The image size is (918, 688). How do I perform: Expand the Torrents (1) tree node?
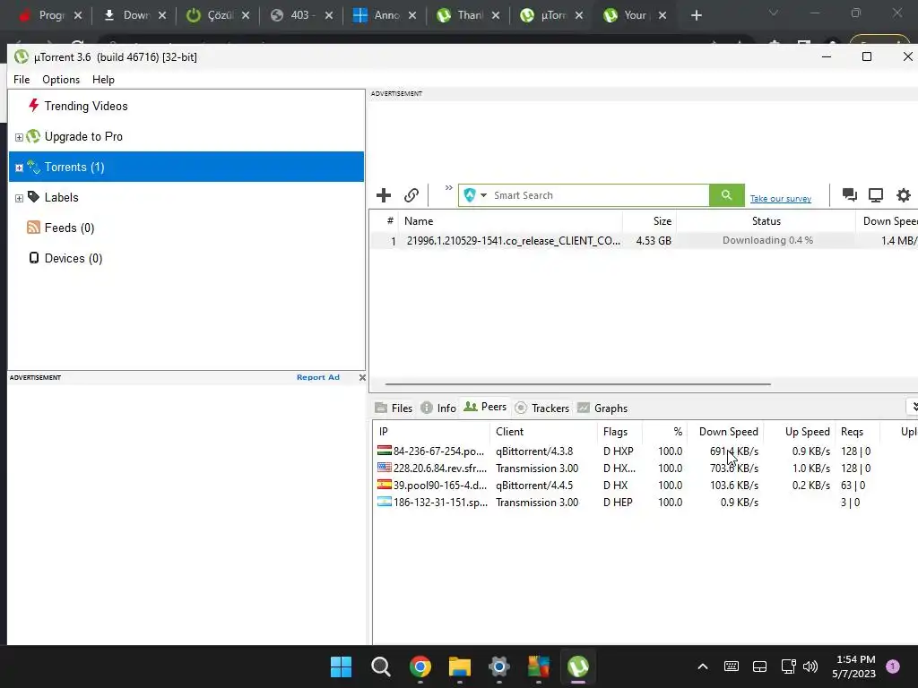coord(19,168)
